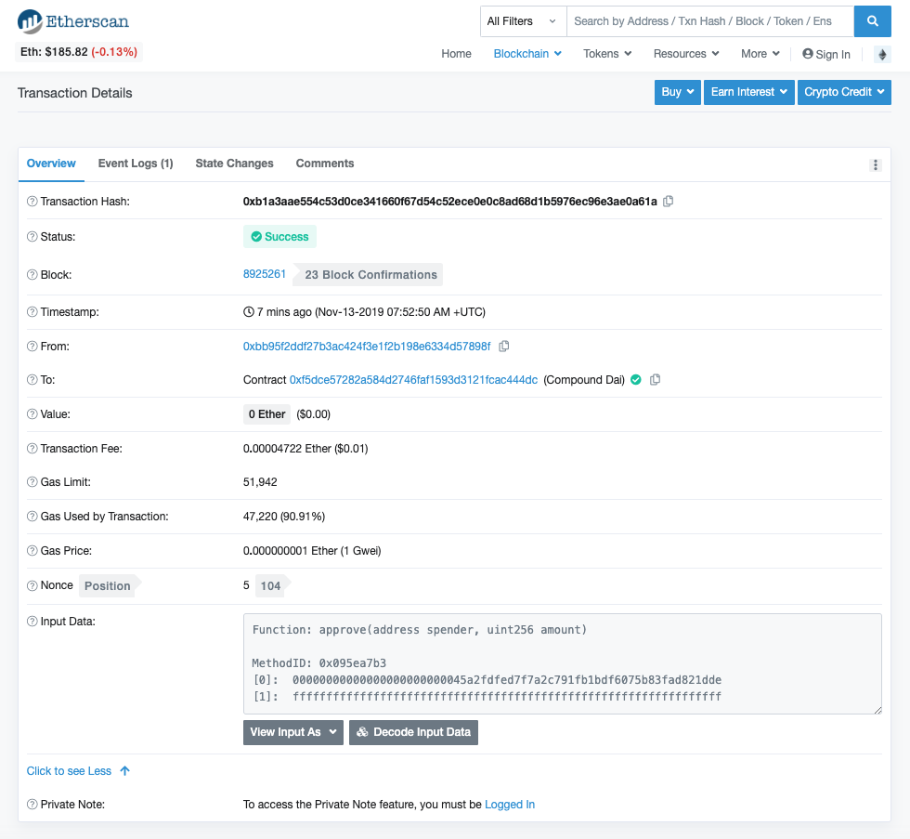Click the 23 Block Confirmations badge

368,275
